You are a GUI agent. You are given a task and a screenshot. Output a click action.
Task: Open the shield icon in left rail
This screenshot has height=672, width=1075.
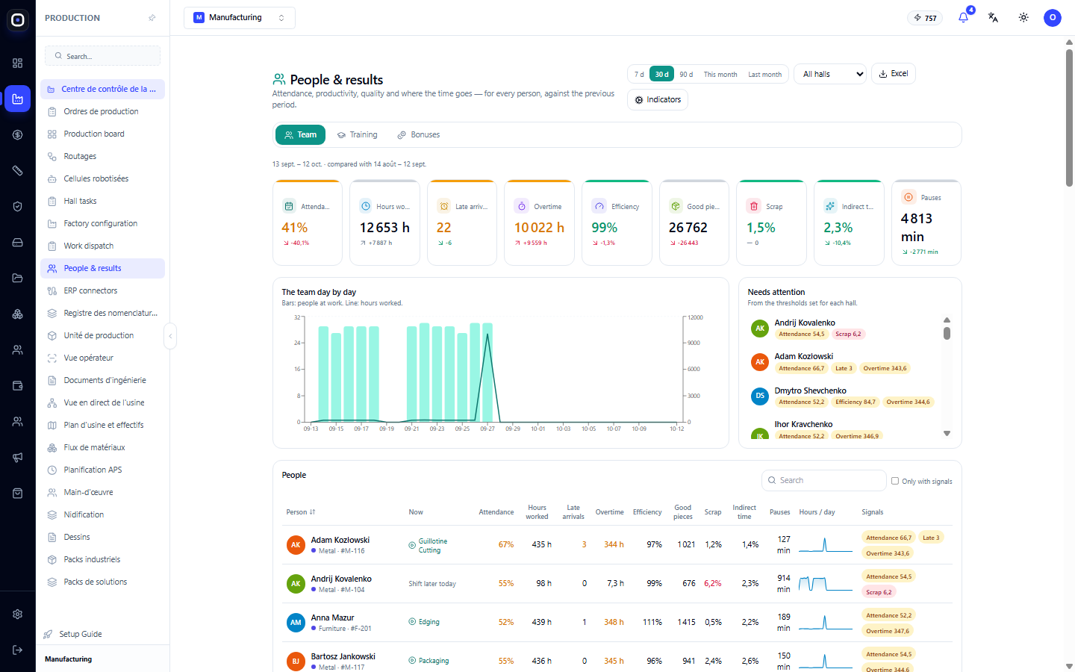click(x=18, y=206)
